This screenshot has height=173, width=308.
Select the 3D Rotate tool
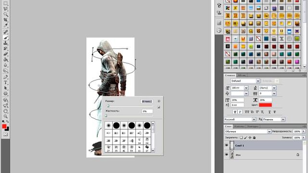pyautogui.click(x=5, y=100)
